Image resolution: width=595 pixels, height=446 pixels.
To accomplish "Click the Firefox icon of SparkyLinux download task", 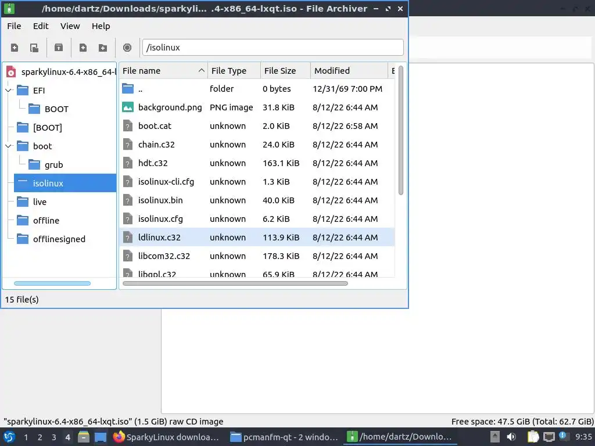I will coord(119,437).
